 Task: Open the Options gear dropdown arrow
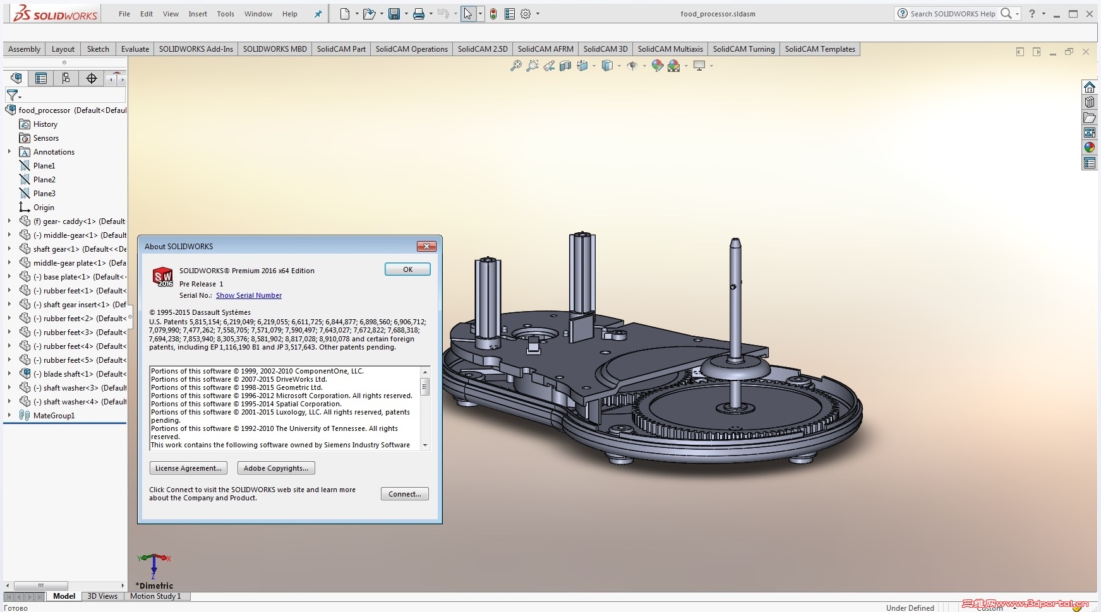pos(538,14)
